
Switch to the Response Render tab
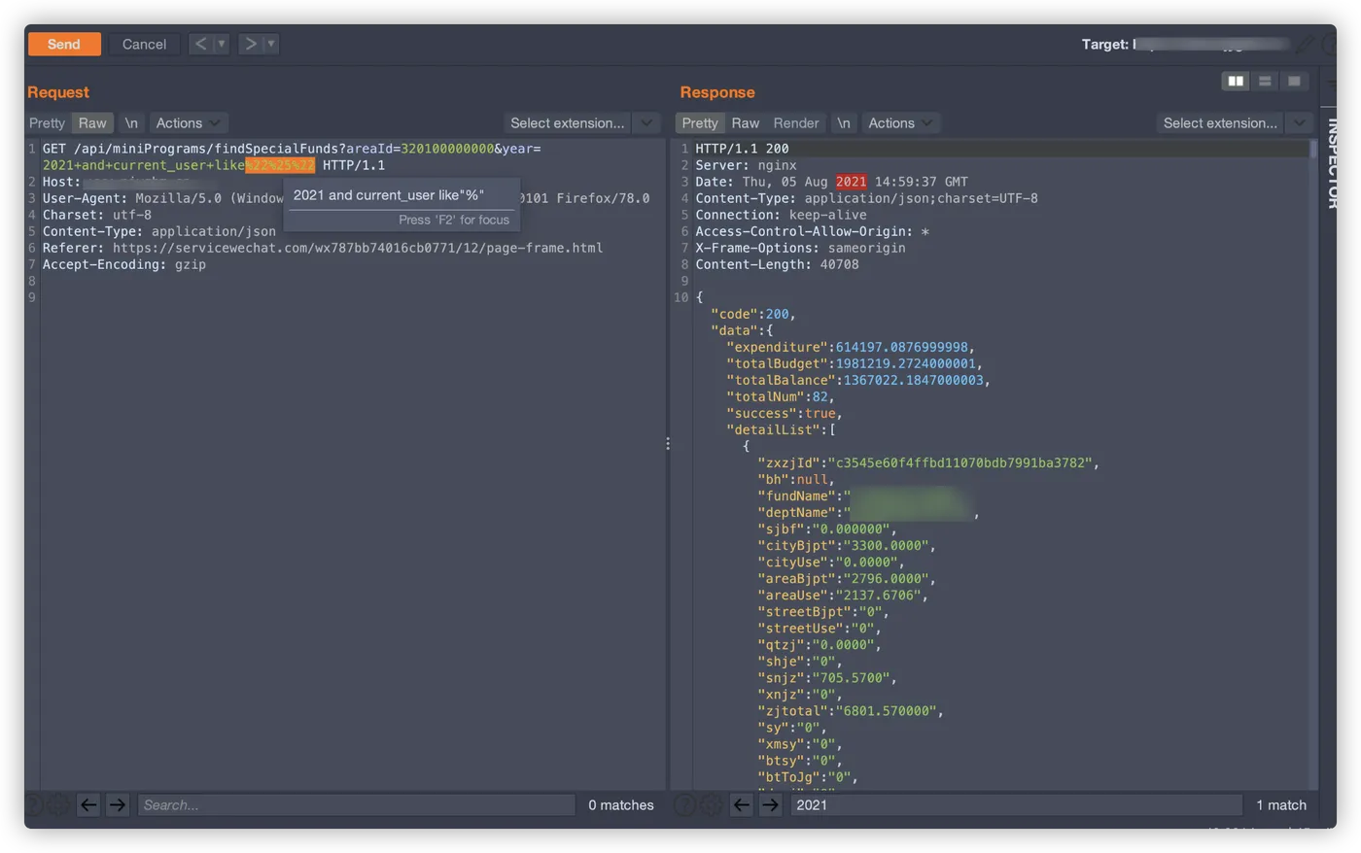click(x=796, y=123)
